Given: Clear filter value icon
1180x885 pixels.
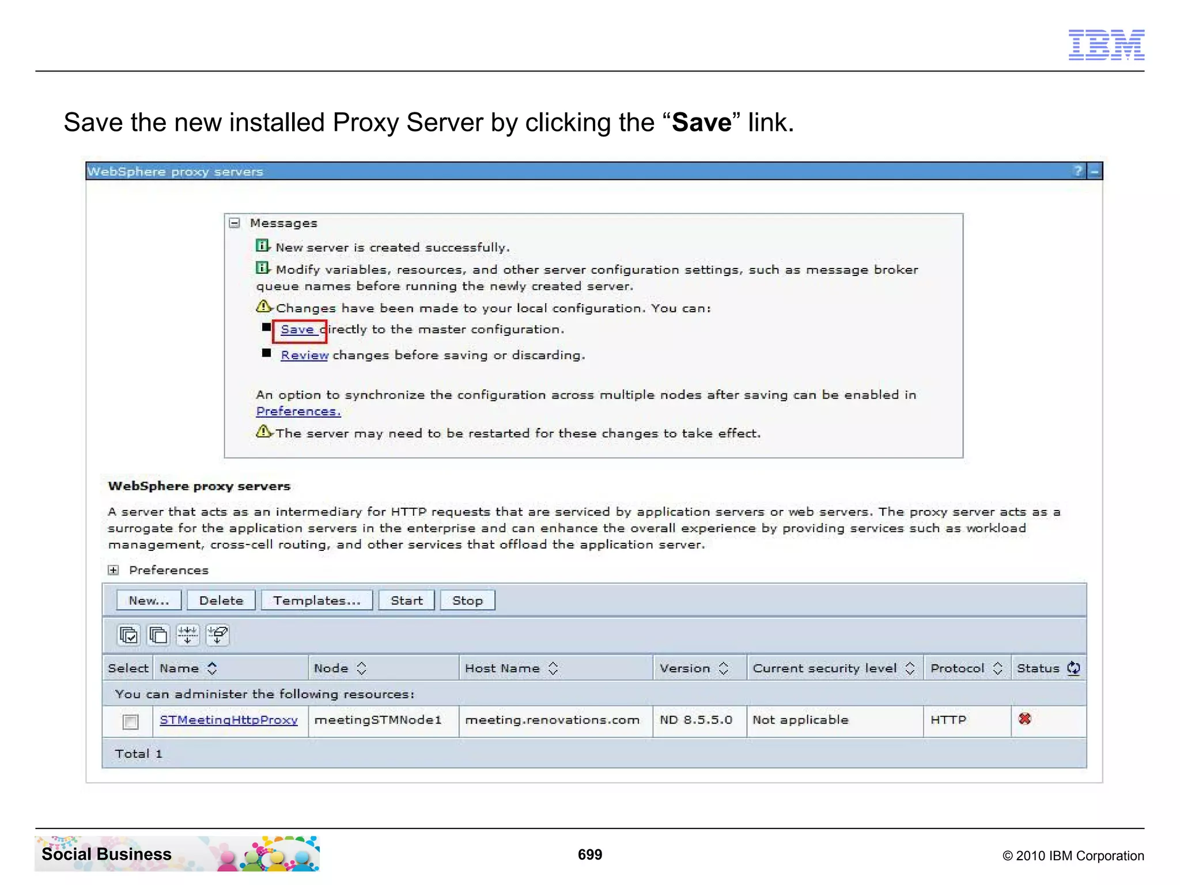Looking at the screenshot, I should [x=218, y=635].
